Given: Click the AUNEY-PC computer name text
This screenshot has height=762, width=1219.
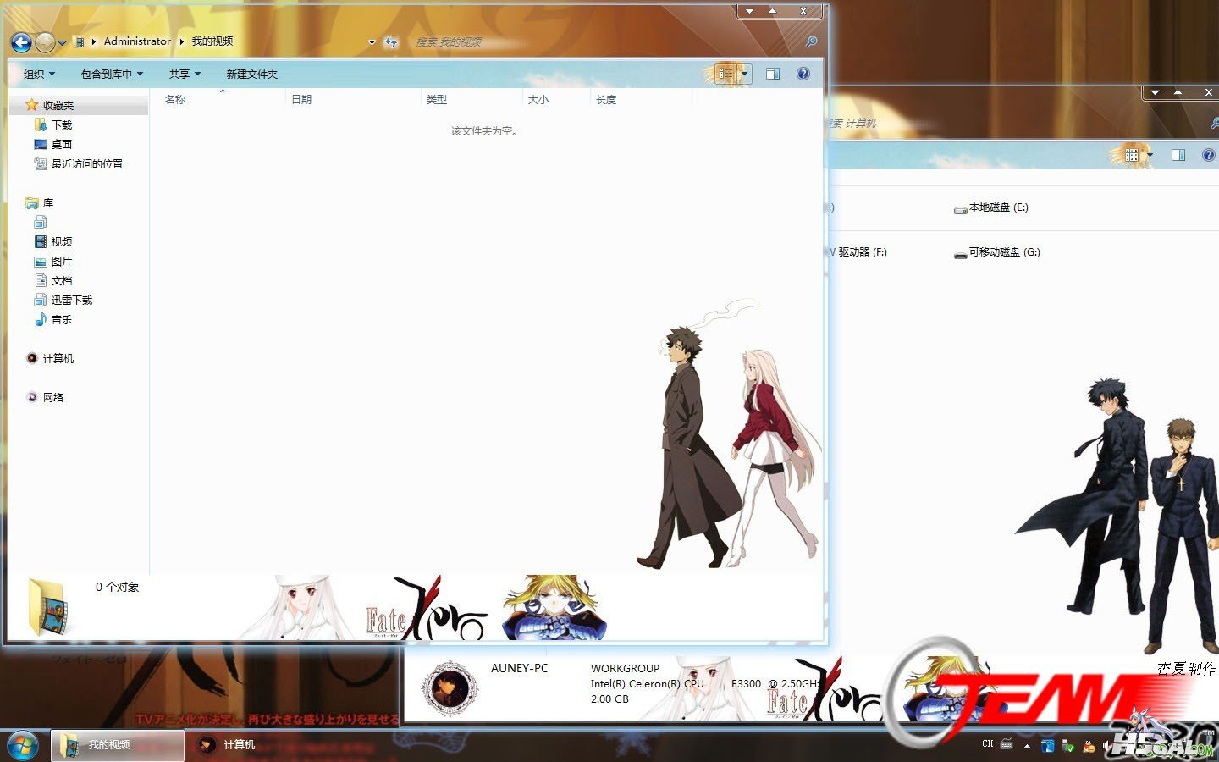Looking at the screenshot, I should pyautogui.click(x=520, y=668).
